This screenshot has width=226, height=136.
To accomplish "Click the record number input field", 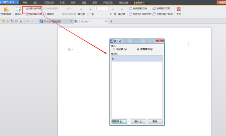I will click(101, 8).
